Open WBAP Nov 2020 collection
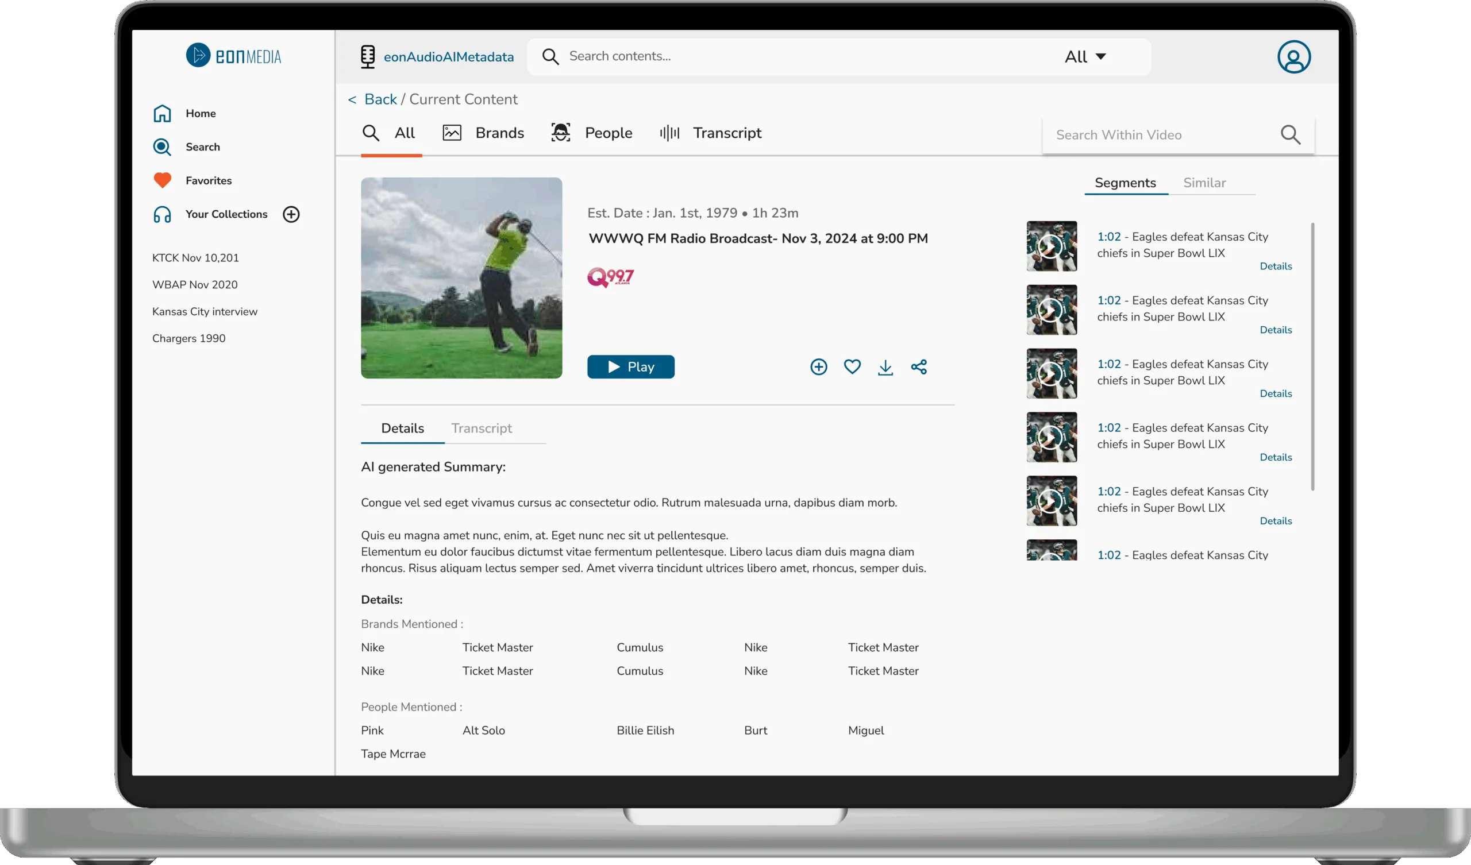 (195, 285)
